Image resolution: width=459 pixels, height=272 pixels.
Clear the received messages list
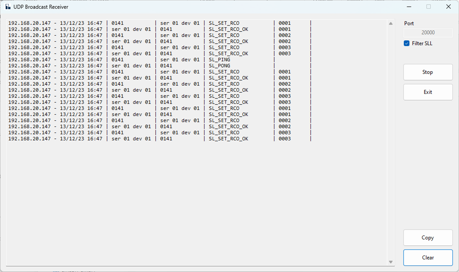[428, 257]
